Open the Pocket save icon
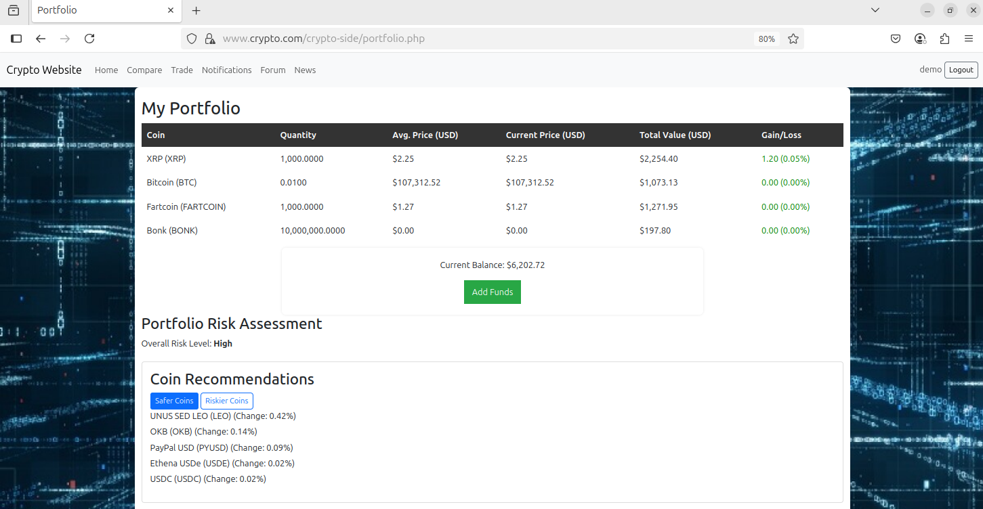Viewport: 983px width, 509px height. point(896,39)
